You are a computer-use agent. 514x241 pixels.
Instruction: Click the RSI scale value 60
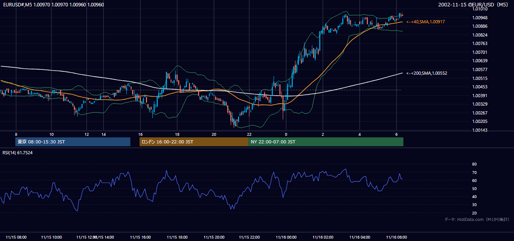pos(475,180)
